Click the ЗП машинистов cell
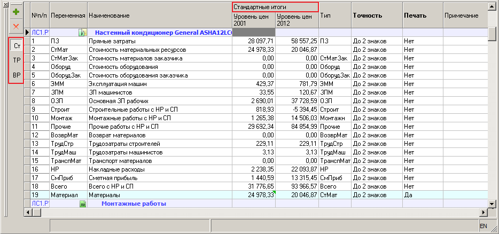499x234 pixels. click(159, 92)
